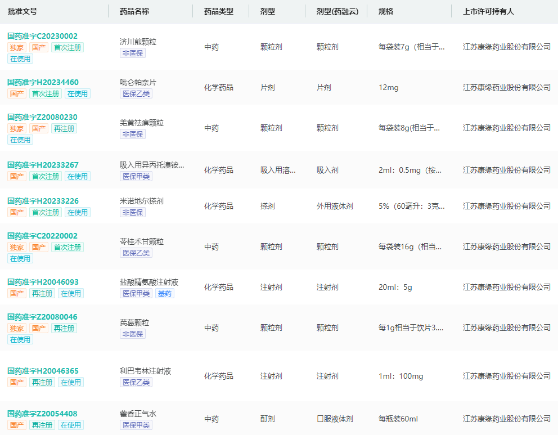Click 首次注册 tag on H20234460 row

46,94
